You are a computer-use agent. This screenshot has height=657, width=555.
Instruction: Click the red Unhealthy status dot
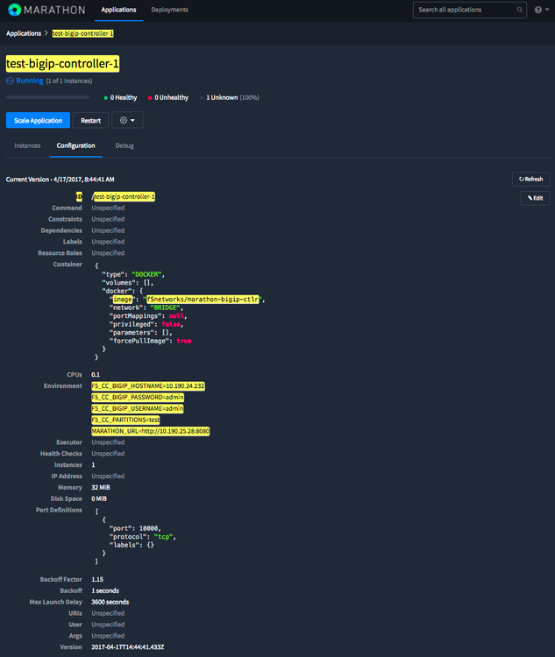pyautogui.click(x=149, y=97)
